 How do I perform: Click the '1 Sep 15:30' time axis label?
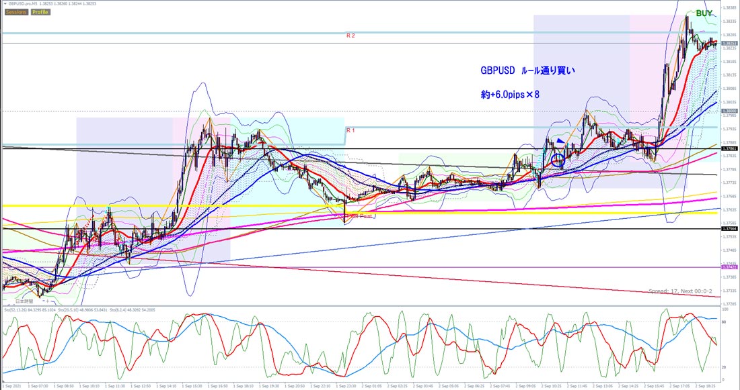click(x=192, y=386)
